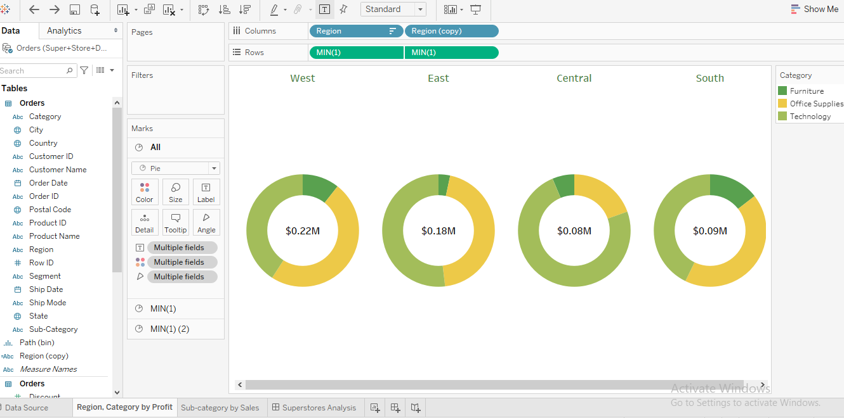Open the Superstores Analysis dashboard

(x=315, y=408)
